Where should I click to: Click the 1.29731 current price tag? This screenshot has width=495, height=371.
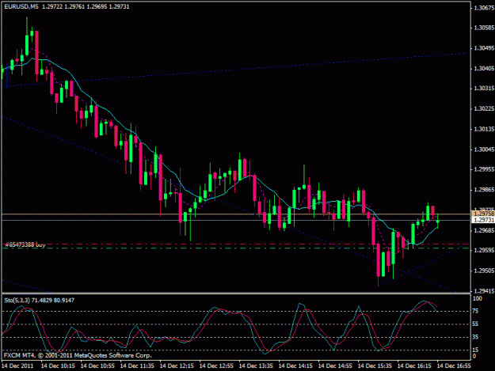click(x=484, y=220)
